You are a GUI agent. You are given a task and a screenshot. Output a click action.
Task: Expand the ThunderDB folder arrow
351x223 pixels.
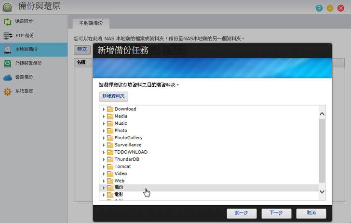104,159
